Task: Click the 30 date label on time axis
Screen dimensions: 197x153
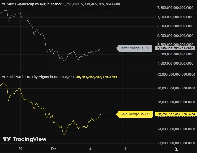Action: coord(20,149)
